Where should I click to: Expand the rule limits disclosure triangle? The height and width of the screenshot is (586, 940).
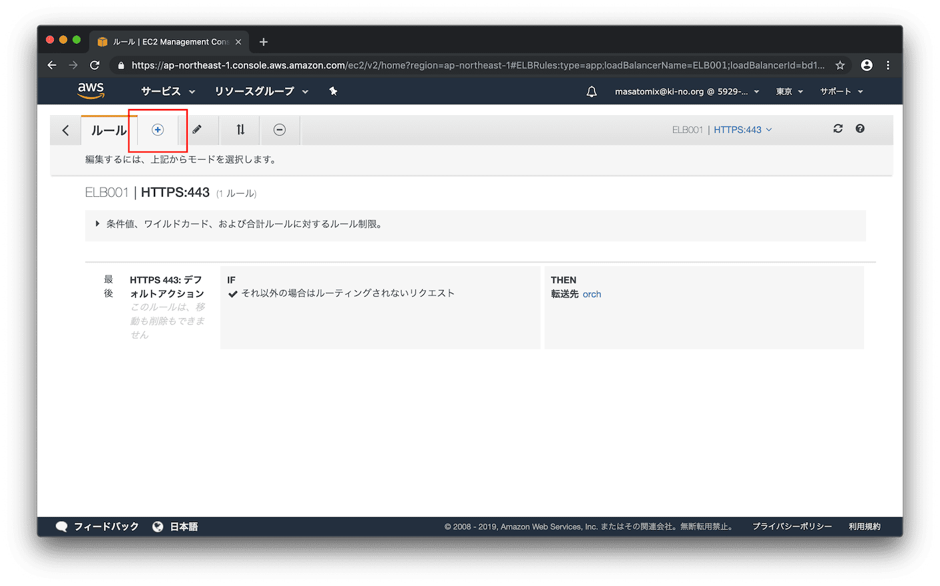click(x=97, y=224)
